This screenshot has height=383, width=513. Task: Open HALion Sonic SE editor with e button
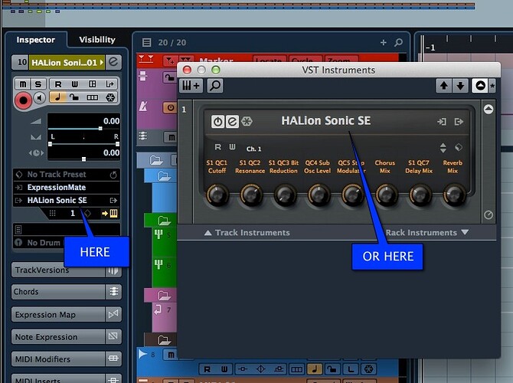click(x=232, y=122)
